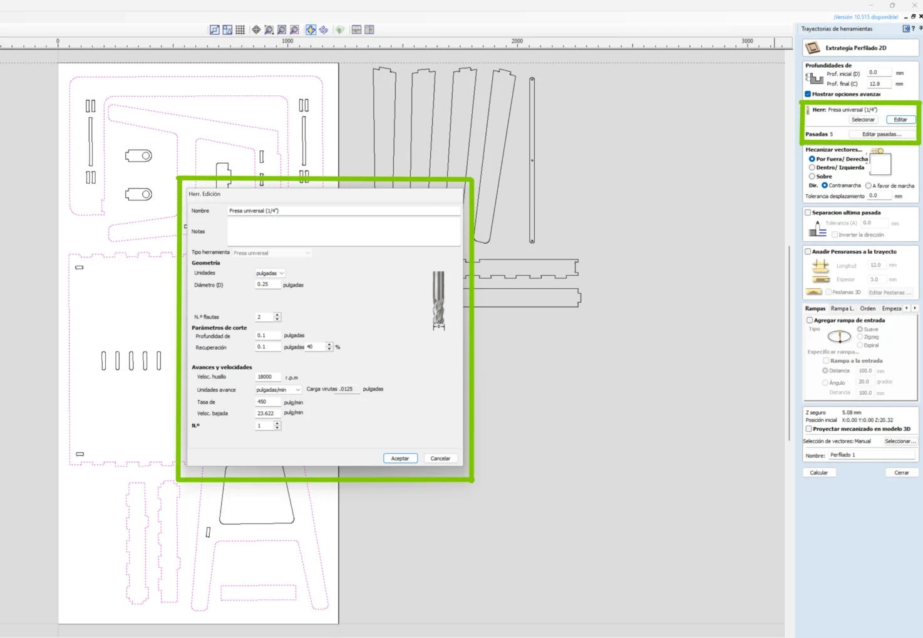923x638 pixels.
Task: Click the help question mark in toolpaths panel
Action: (x=913, y=29)
